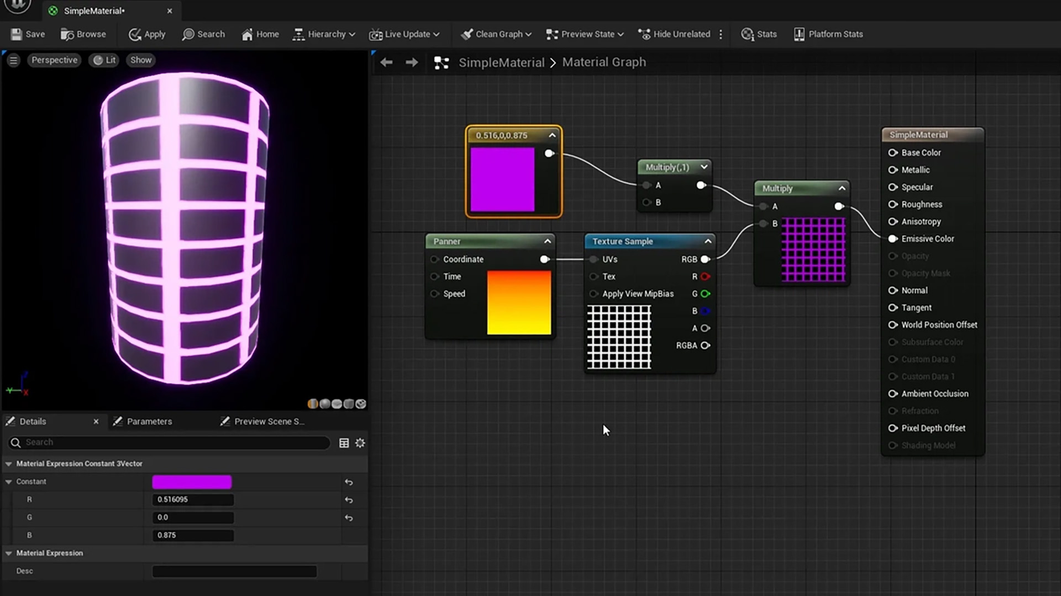This screenshot has height=596, width=1061.
Task: Open the Hierarchy dropdown
Action: pyautogui.click(x=324, y=34)
